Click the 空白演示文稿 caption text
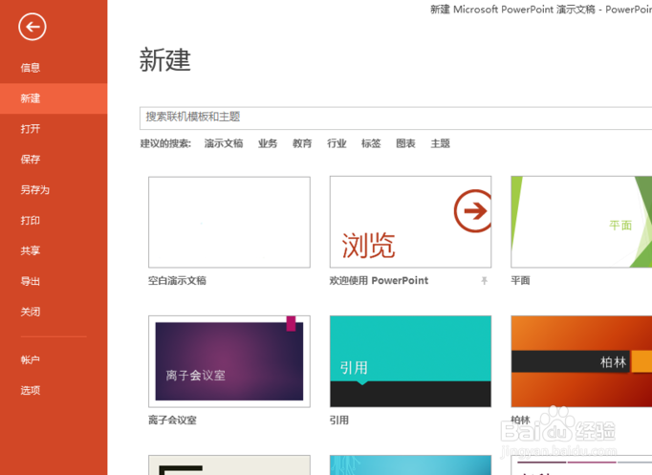The image size is (652, 475). point(177,281)
